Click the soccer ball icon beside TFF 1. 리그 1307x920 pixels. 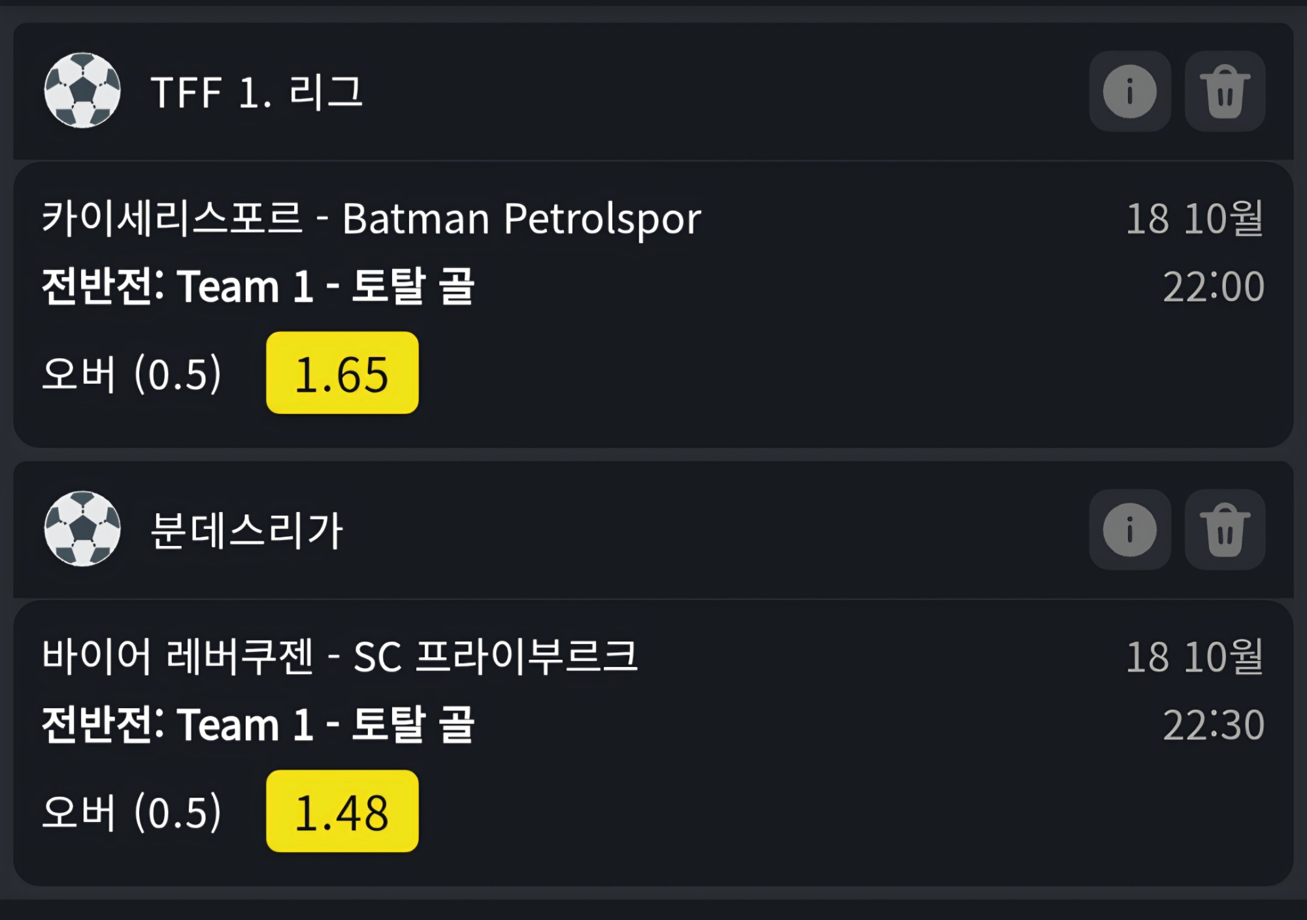[82, 90]
